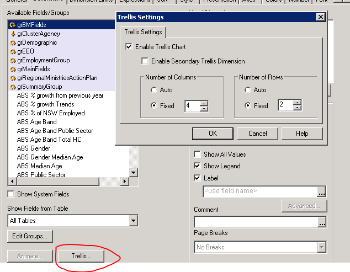Select the grBMFields group

click(x=62, y=25)
